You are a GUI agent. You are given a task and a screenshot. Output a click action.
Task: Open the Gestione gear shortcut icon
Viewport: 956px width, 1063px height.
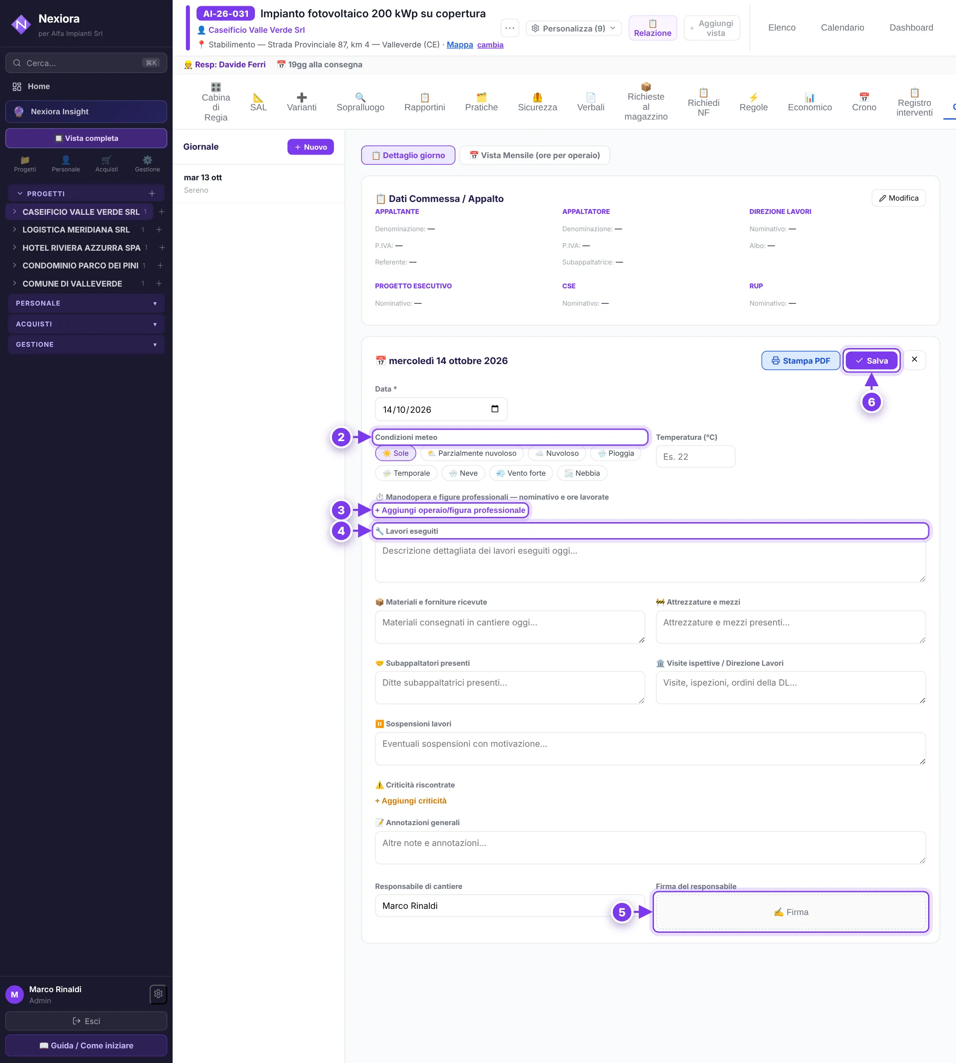[x=147, y=163]
